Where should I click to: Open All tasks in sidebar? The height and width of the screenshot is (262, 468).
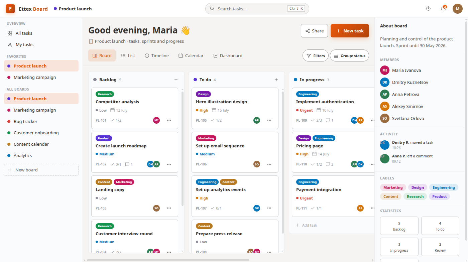pos(41,33)
